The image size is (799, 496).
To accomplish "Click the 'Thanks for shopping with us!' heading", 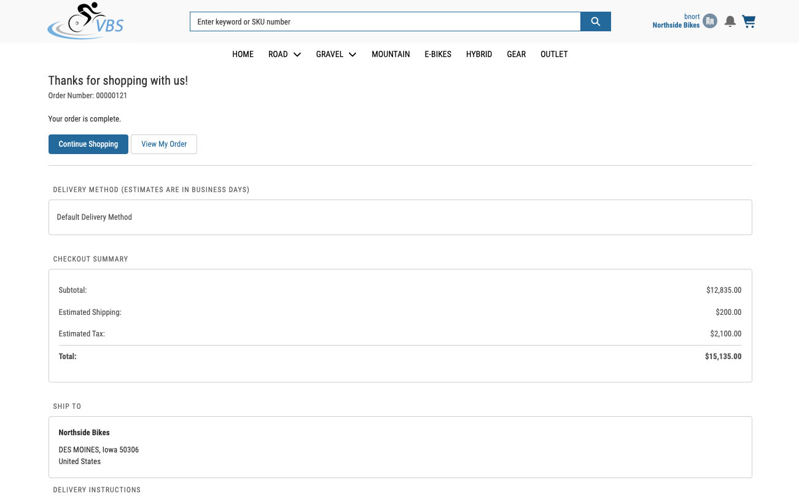I will (x=118, y=80).
